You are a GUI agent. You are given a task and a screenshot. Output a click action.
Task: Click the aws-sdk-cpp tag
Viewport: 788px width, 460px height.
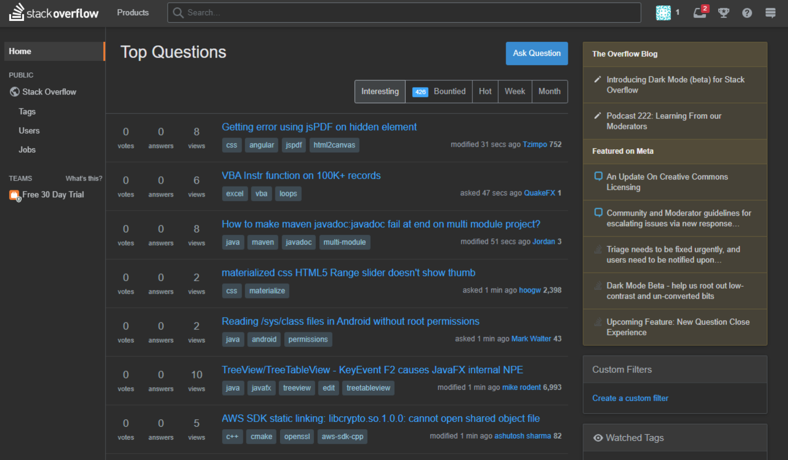342,436
